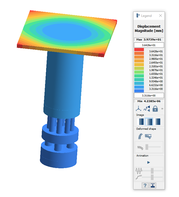The width and height of the screenshot is (179, 197).
Task: Click the legend value 1.9870e+01
Action: 156,70
